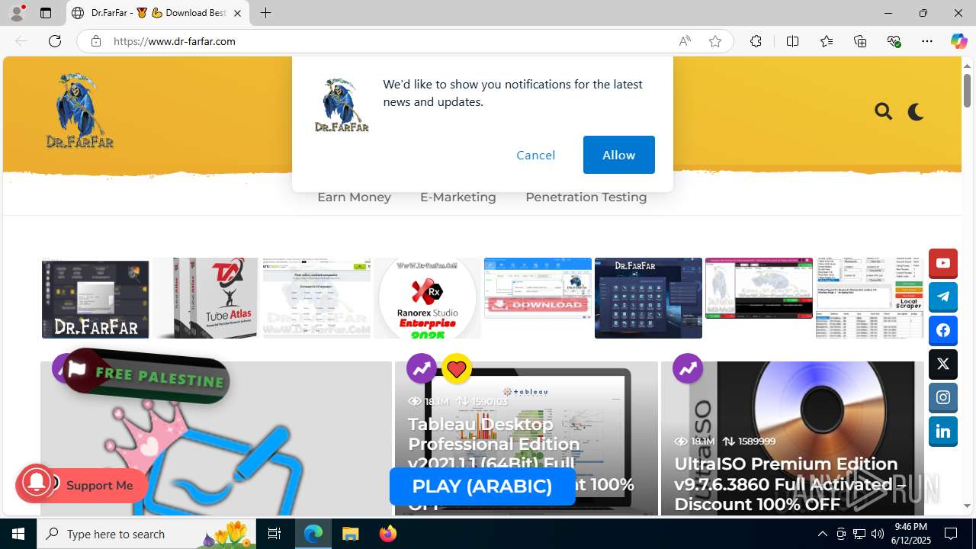Click the volume speaker tray icon
Viewport: 976px width, 549px height.
(x=878, y=534)
